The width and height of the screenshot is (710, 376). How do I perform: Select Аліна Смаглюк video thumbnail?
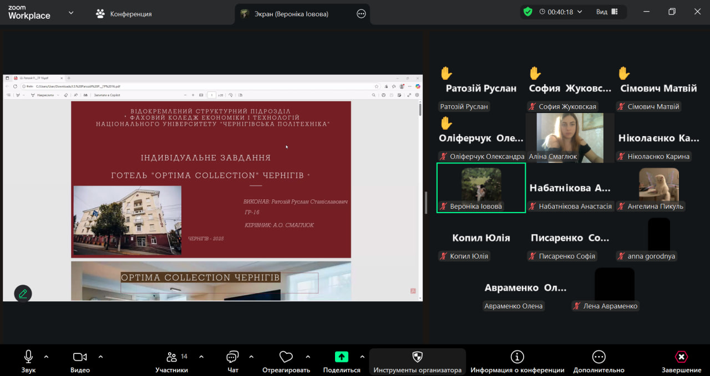(x=570, y=137)
